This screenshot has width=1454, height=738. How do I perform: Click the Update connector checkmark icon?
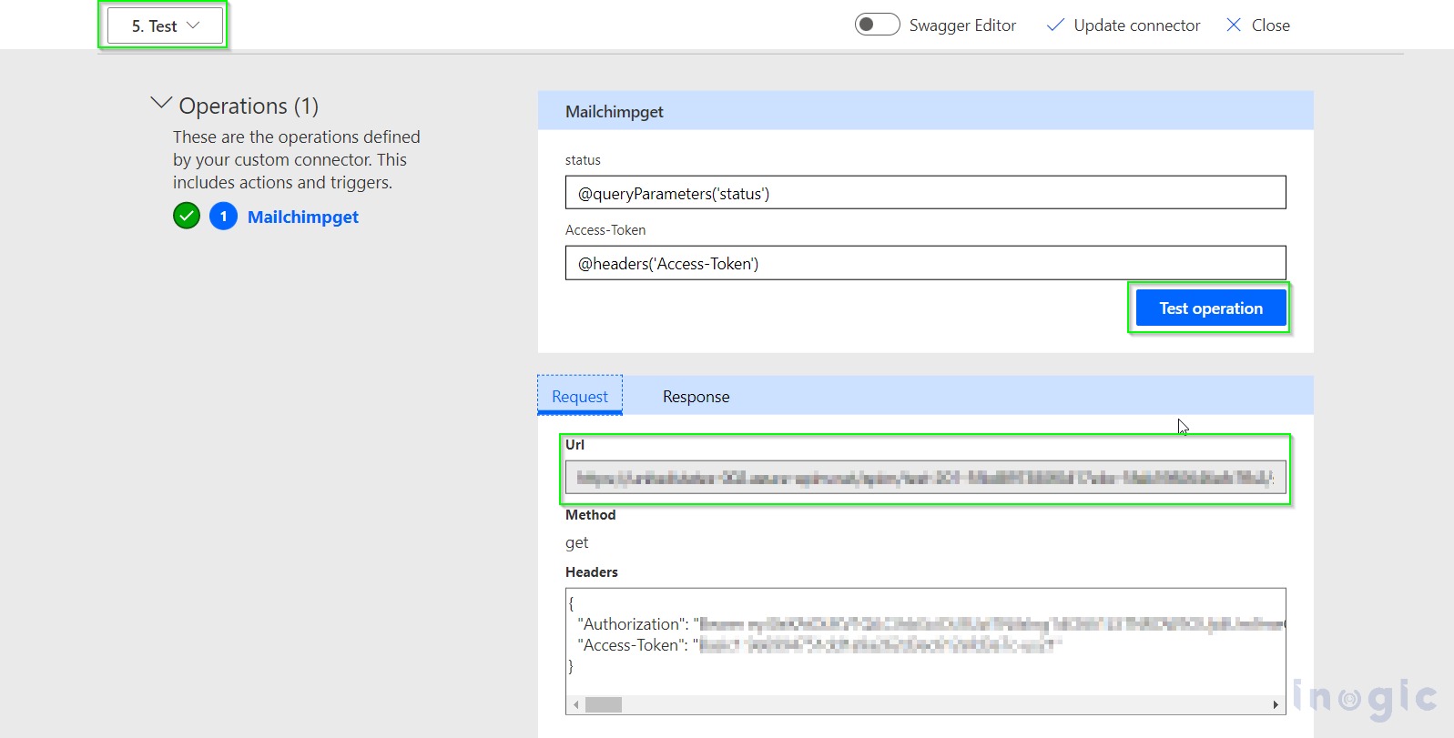tap(1055, 25)
